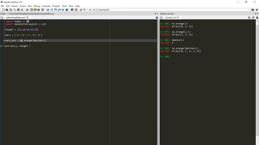The width and height of the screenshot is (259, 145).
Task: Open the Projects menu
Action: [x=56, y=6]
